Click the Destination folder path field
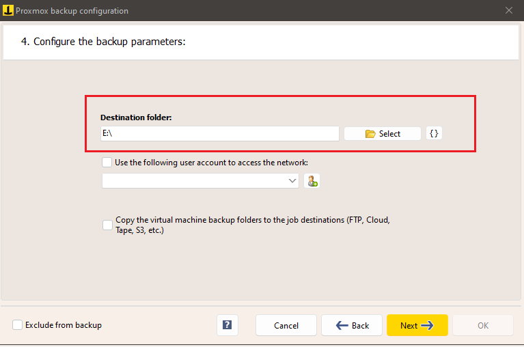The width and height of the screenshot is (524, 347). (x=219, y=134)
